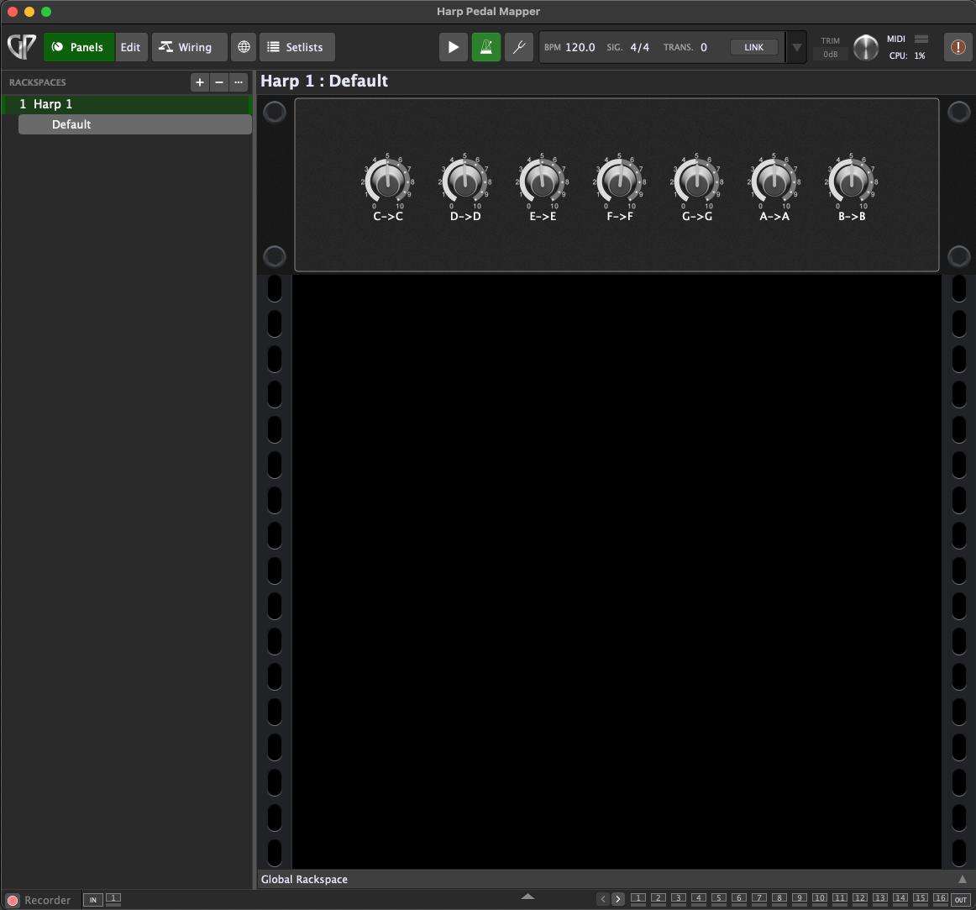Expand the tempo bar dropdown arrow
976x910 pixels.
coord(796,48)
